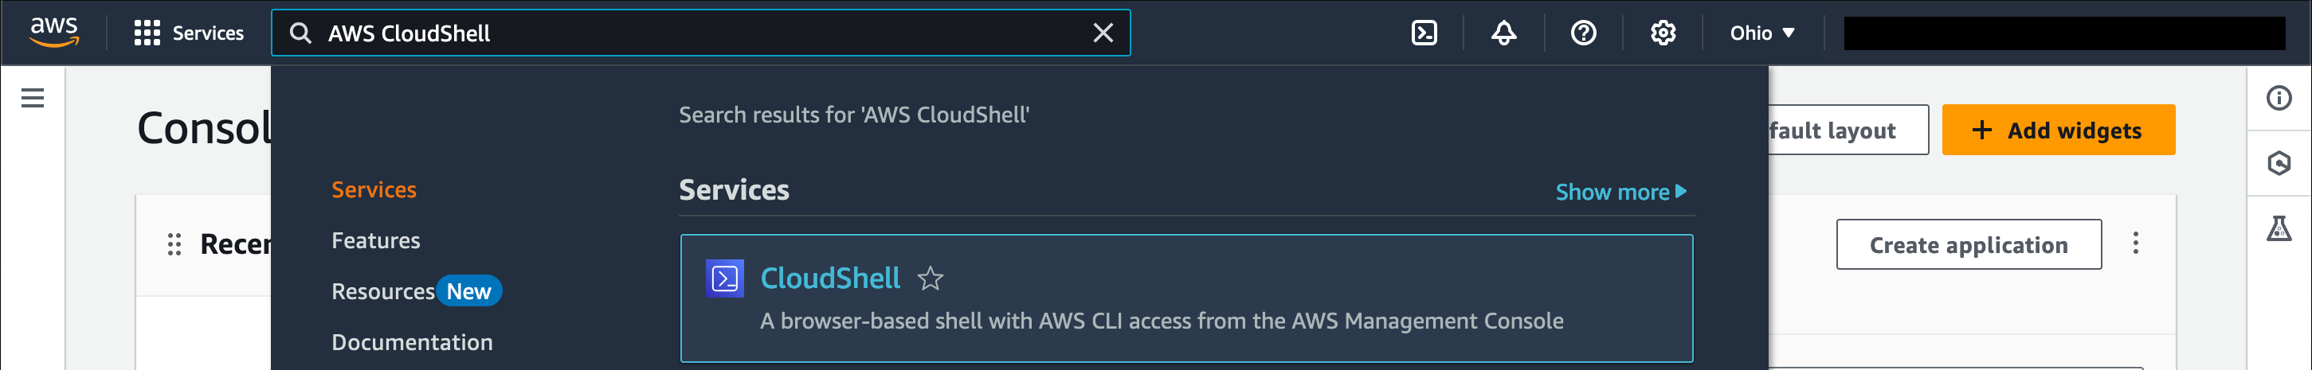The height and width of the screenshot is (370, 2312).
Task: Open the Services grid menu
Action: [189, 33]
